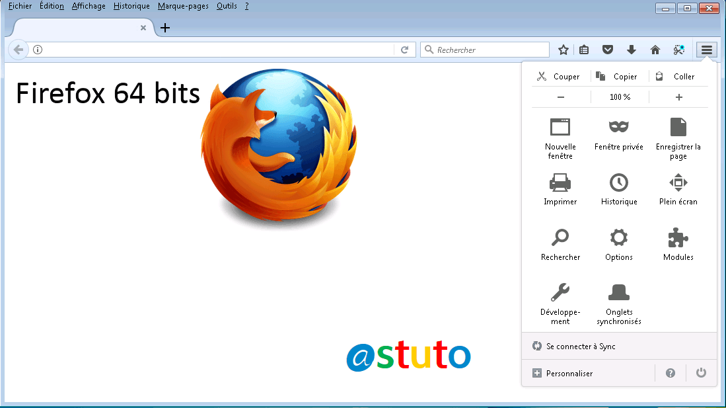Screen dimensions: 726x408
Task: Go to the home page icon
Action: click(x=655, y=50)
